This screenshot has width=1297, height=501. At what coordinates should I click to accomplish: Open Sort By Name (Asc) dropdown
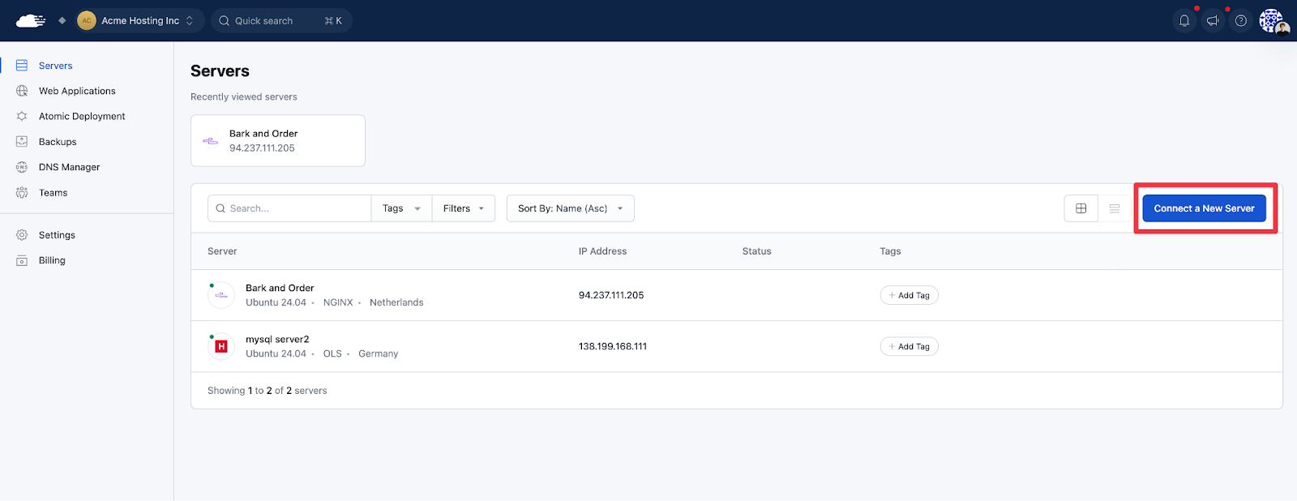point(571,208)
